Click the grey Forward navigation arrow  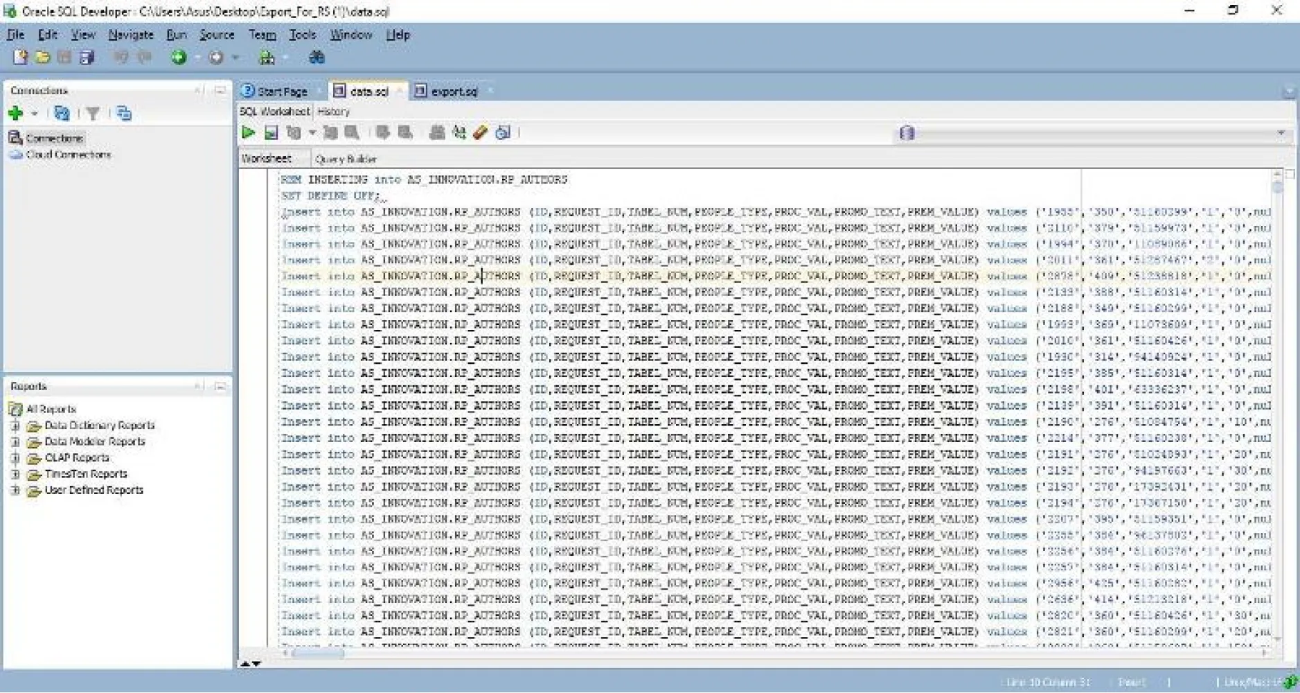click(x=216, y=58)
